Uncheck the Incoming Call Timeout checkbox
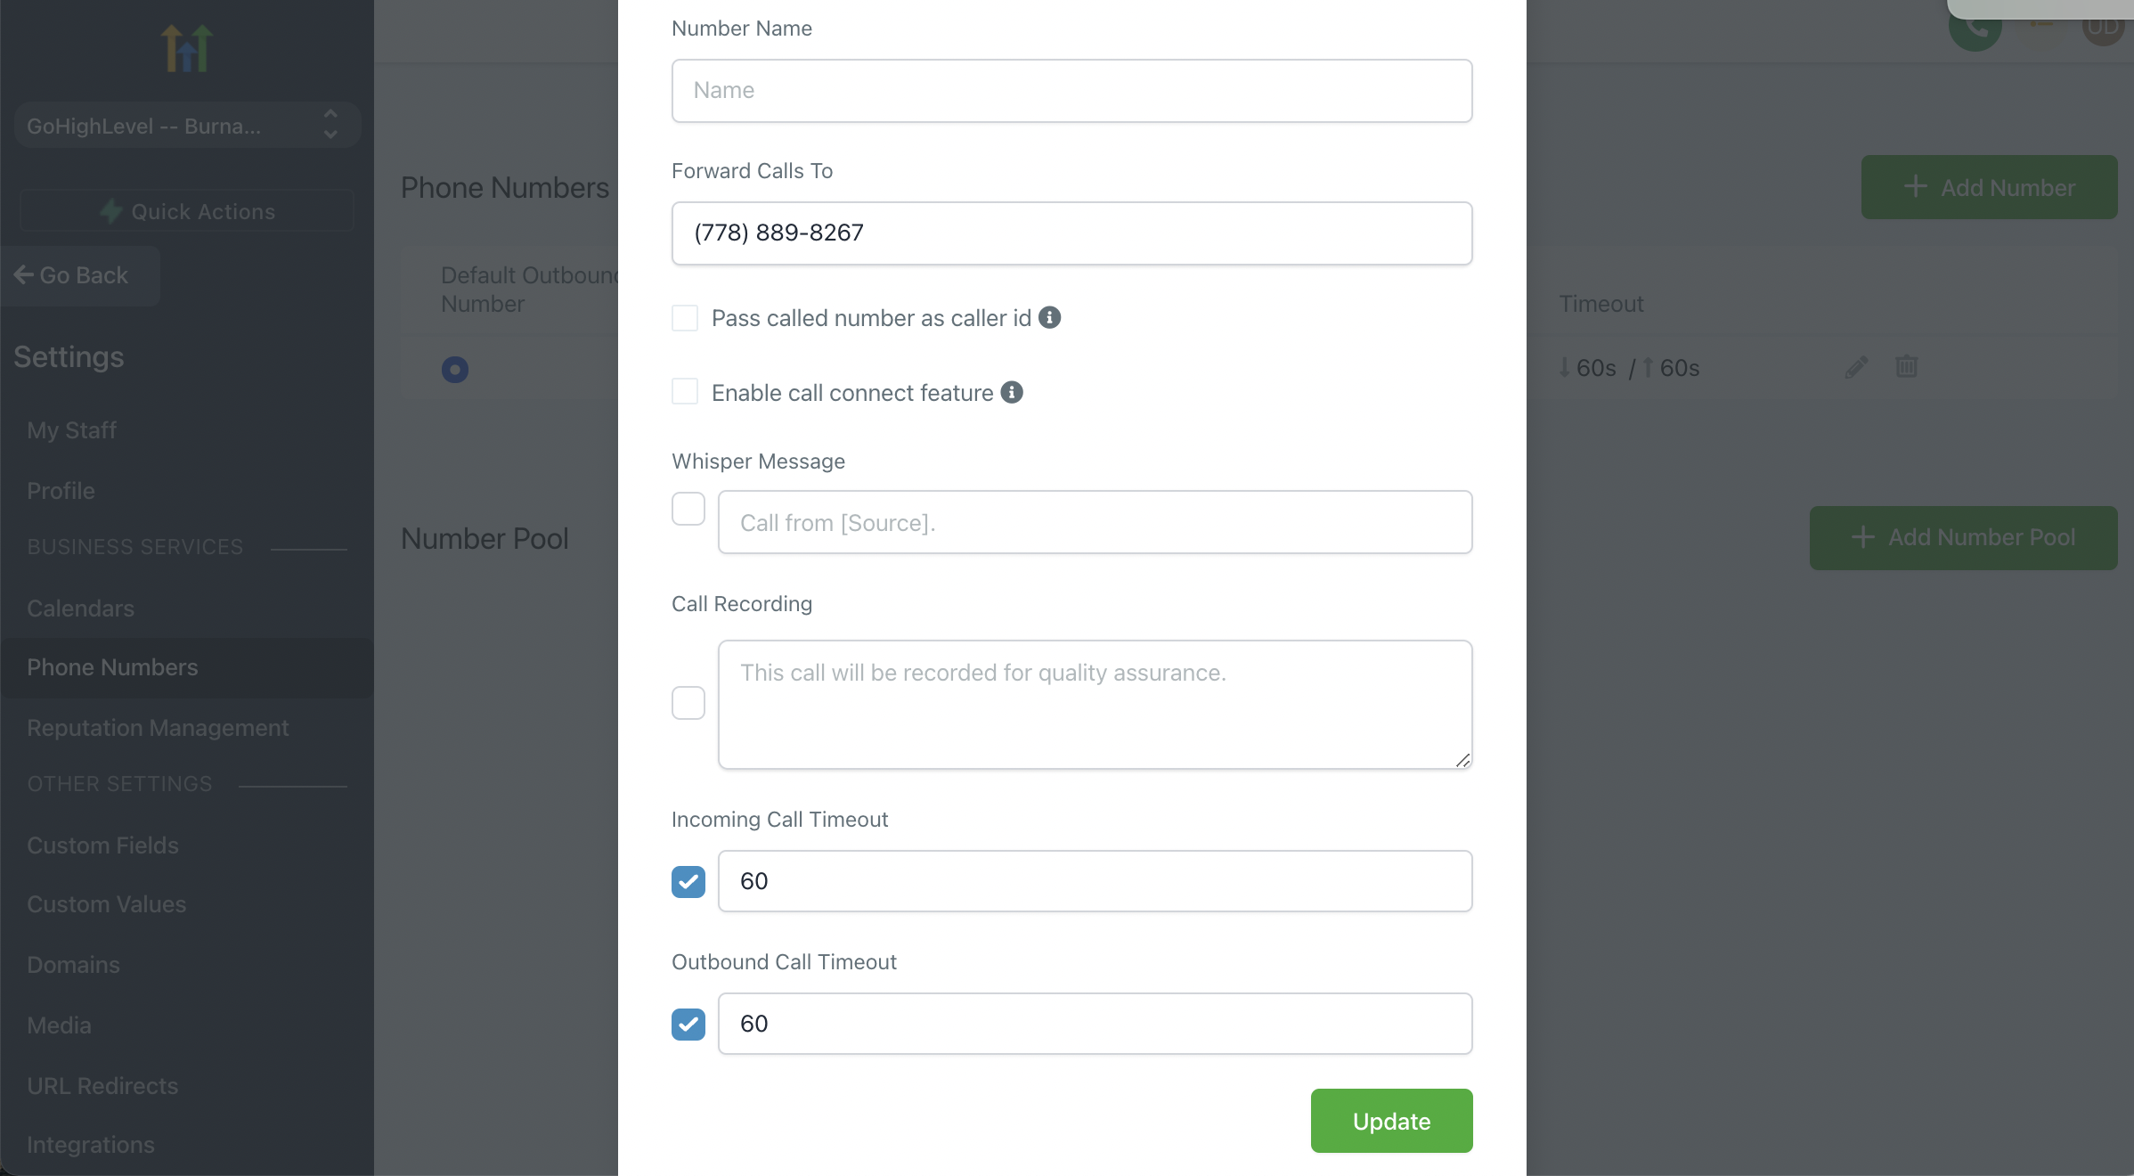Image resolution: width=2134 pixels, height=1176 pixels. coord(688,882)
